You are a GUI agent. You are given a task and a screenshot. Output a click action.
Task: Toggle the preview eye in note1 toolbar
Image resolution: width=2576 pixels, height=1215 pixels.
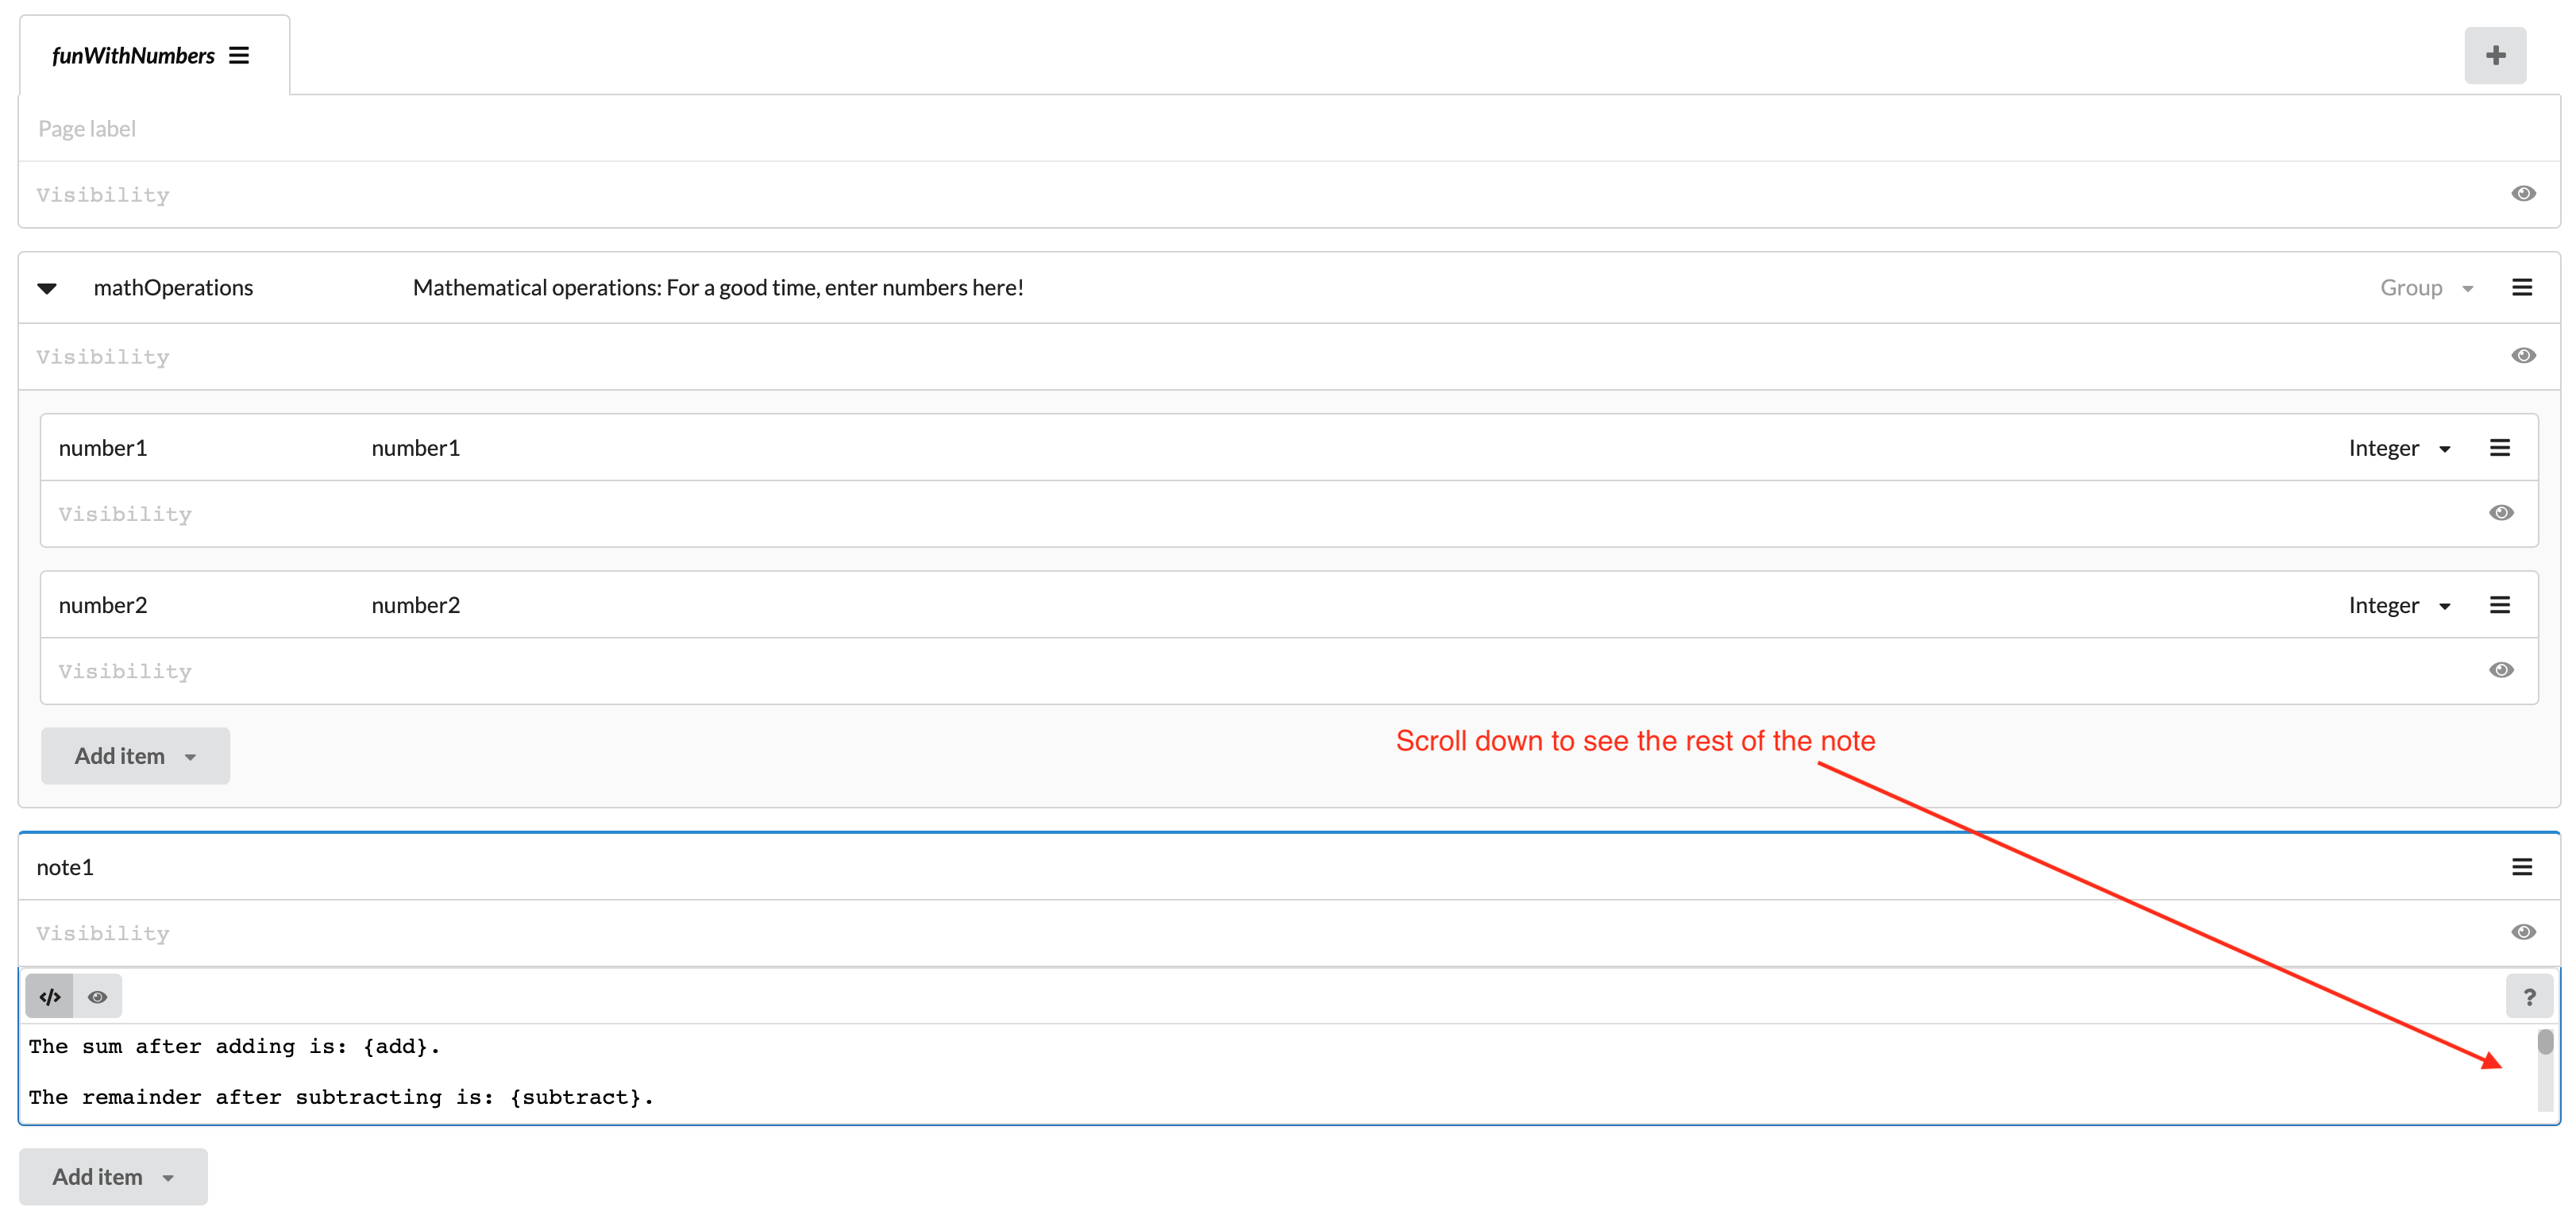[x=97, y=996]
